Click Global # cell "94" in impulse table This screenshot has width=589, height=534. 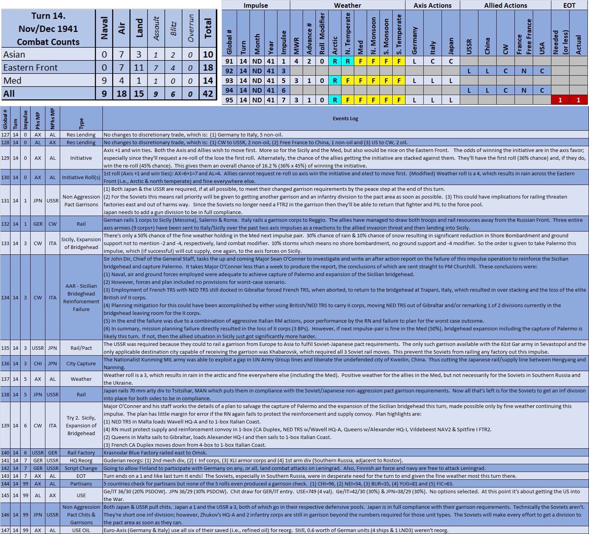click(x=229, y=90)
